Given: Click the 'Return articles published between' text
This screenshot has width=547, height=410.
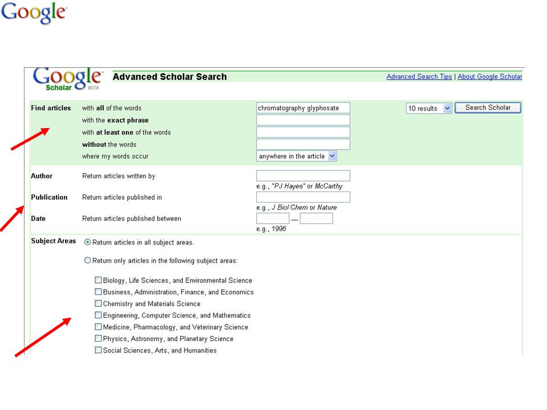Looking at the screenshot, I should click(x=132, y=219).
